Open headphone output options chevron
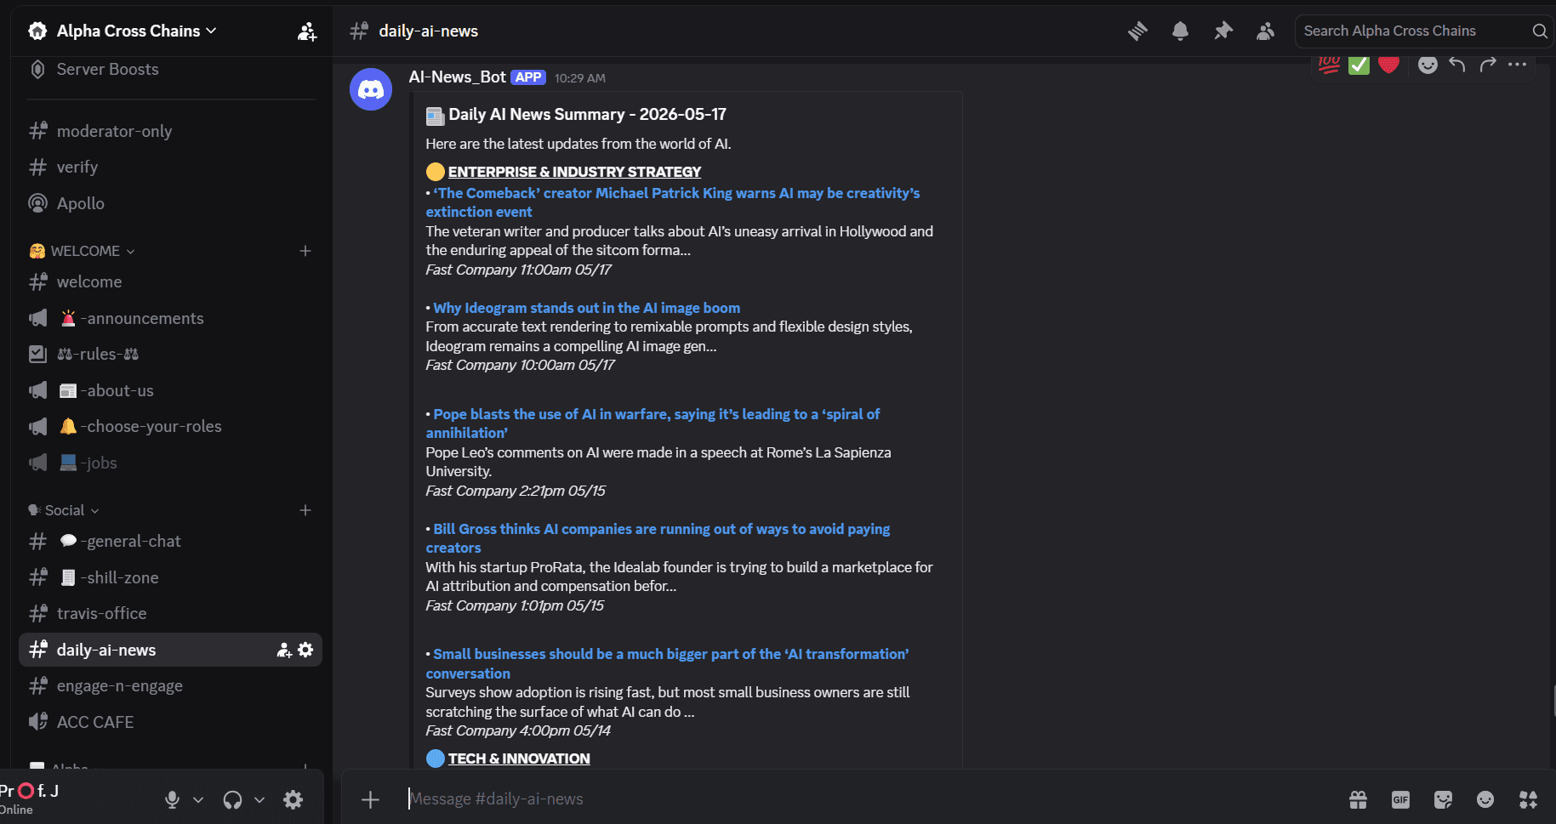The height and width of the screenshot is (824, 1556). (x=259, y=800)
